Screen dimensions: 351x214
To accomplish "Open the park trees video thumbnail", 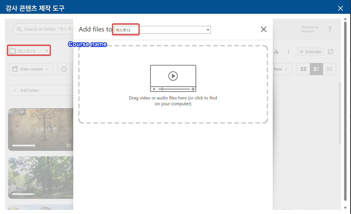I will 41,178.
